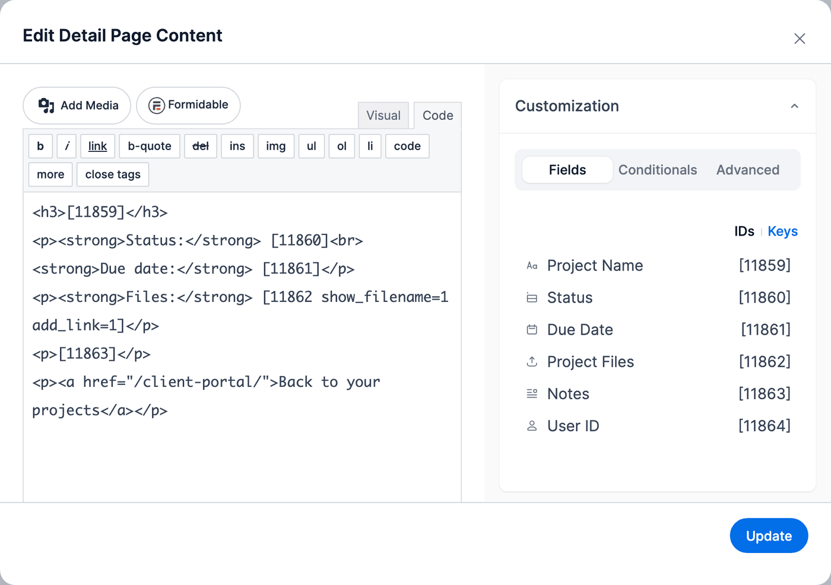831x585 pixels.
Task: Click the User ID person icon
Action: tap(532, 425)
